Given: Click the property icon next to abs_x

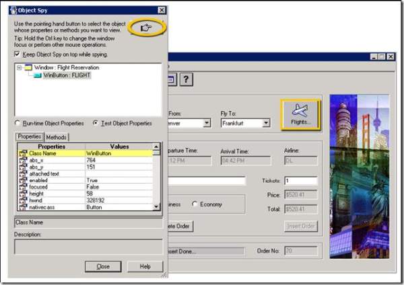Looking at the screenshot, I should pyautogui.click(x=23, y=160).
